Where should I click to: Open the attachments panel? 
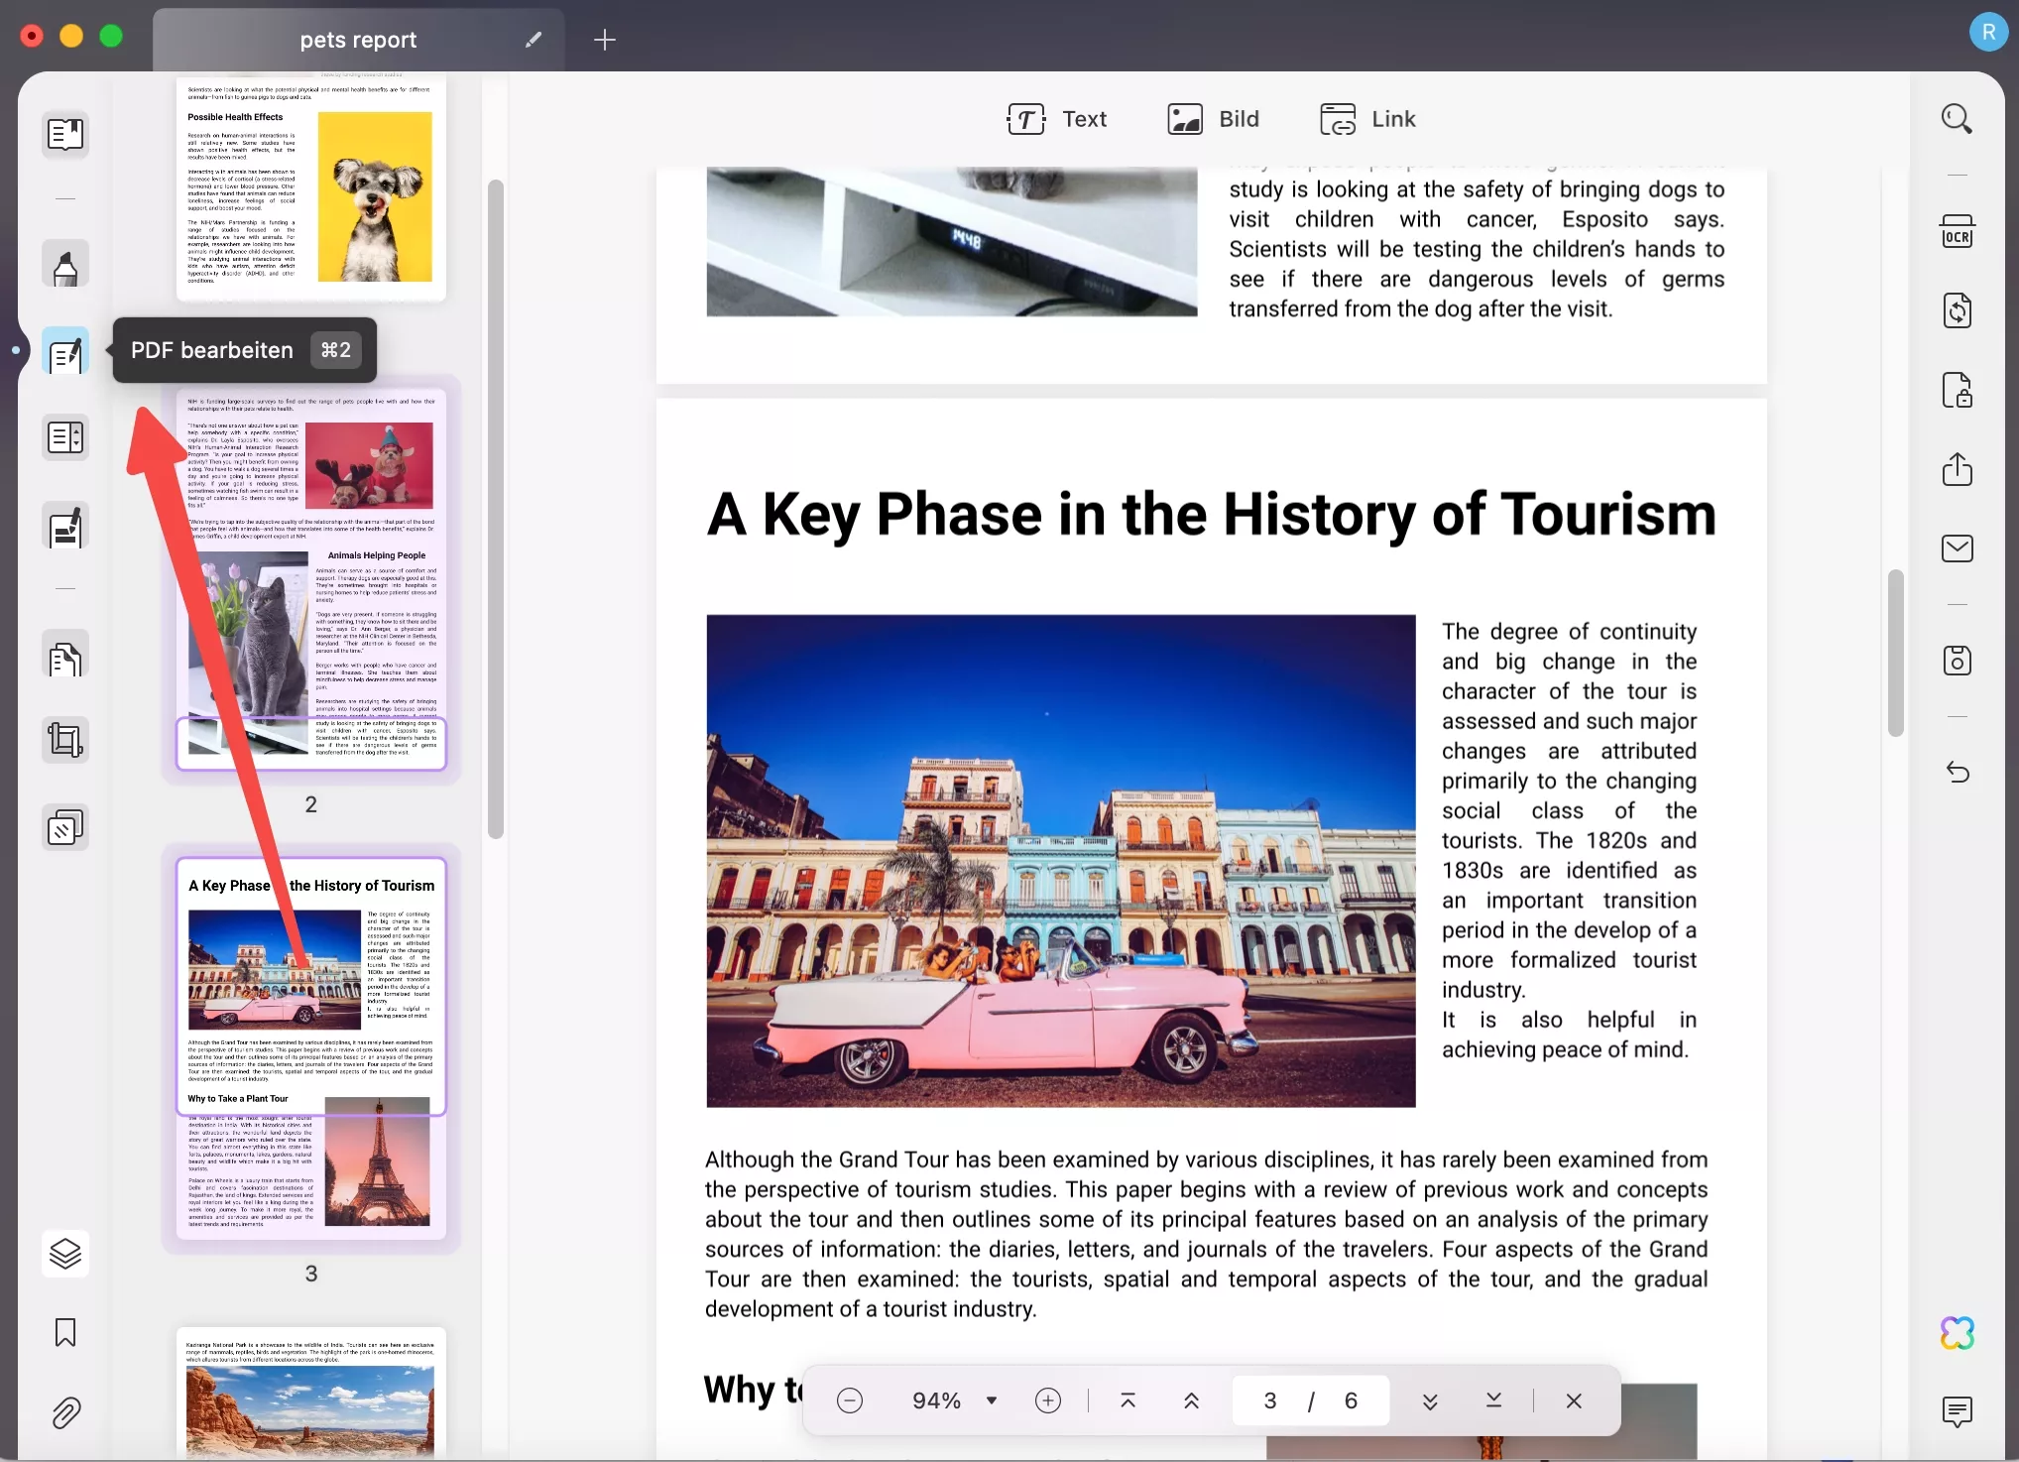coord(64,1412)
